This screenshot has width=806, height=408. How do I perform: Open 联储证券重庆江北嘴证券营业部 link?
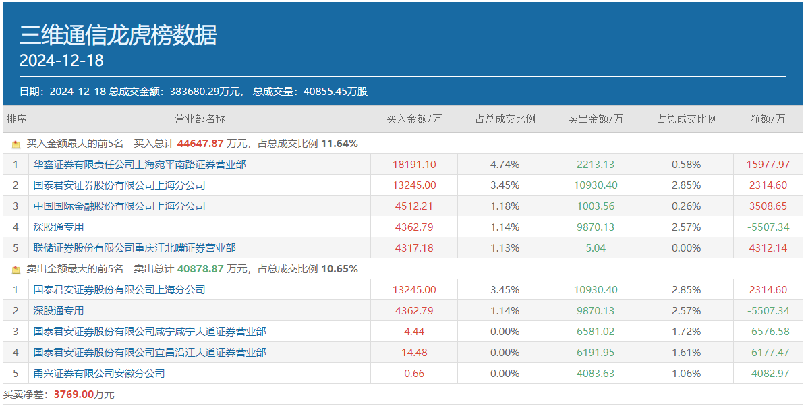(134, 247)
